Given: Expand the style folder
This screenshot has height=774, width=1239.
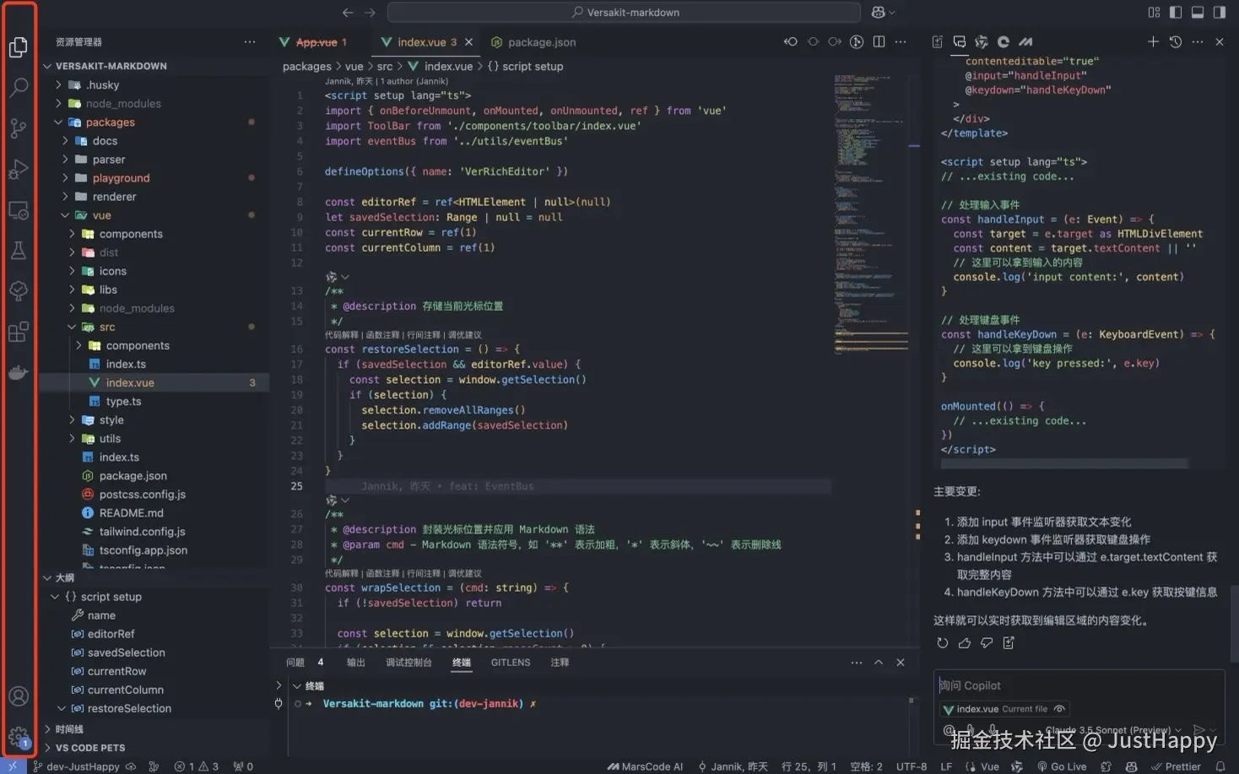Looking at the screenshot, I should pos(154,419).
